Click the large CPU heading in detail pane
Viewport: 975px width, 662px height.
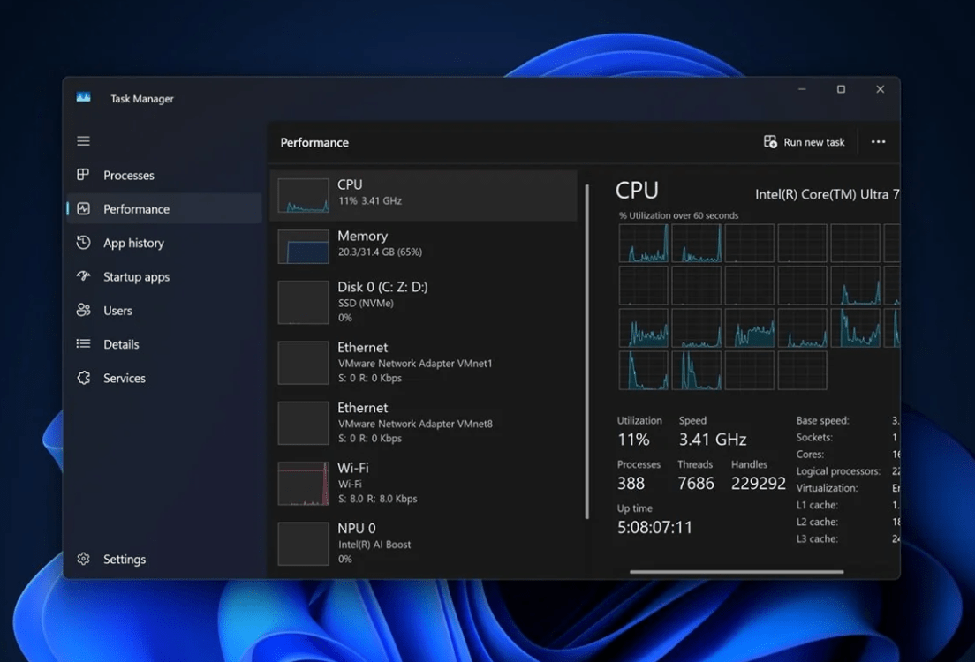click(637, 190)
